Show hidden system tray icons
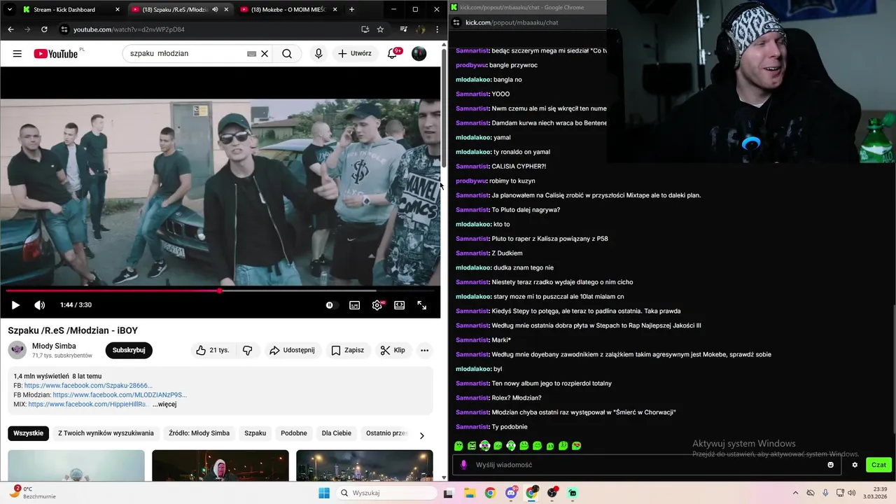This screenshot has width=896, height=504. pos(795,493)
